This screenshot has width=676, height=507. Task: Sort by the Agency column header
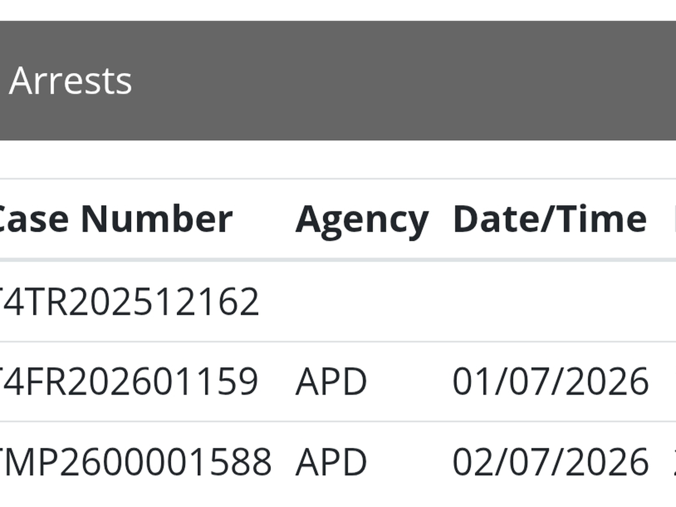coord(362,219)
